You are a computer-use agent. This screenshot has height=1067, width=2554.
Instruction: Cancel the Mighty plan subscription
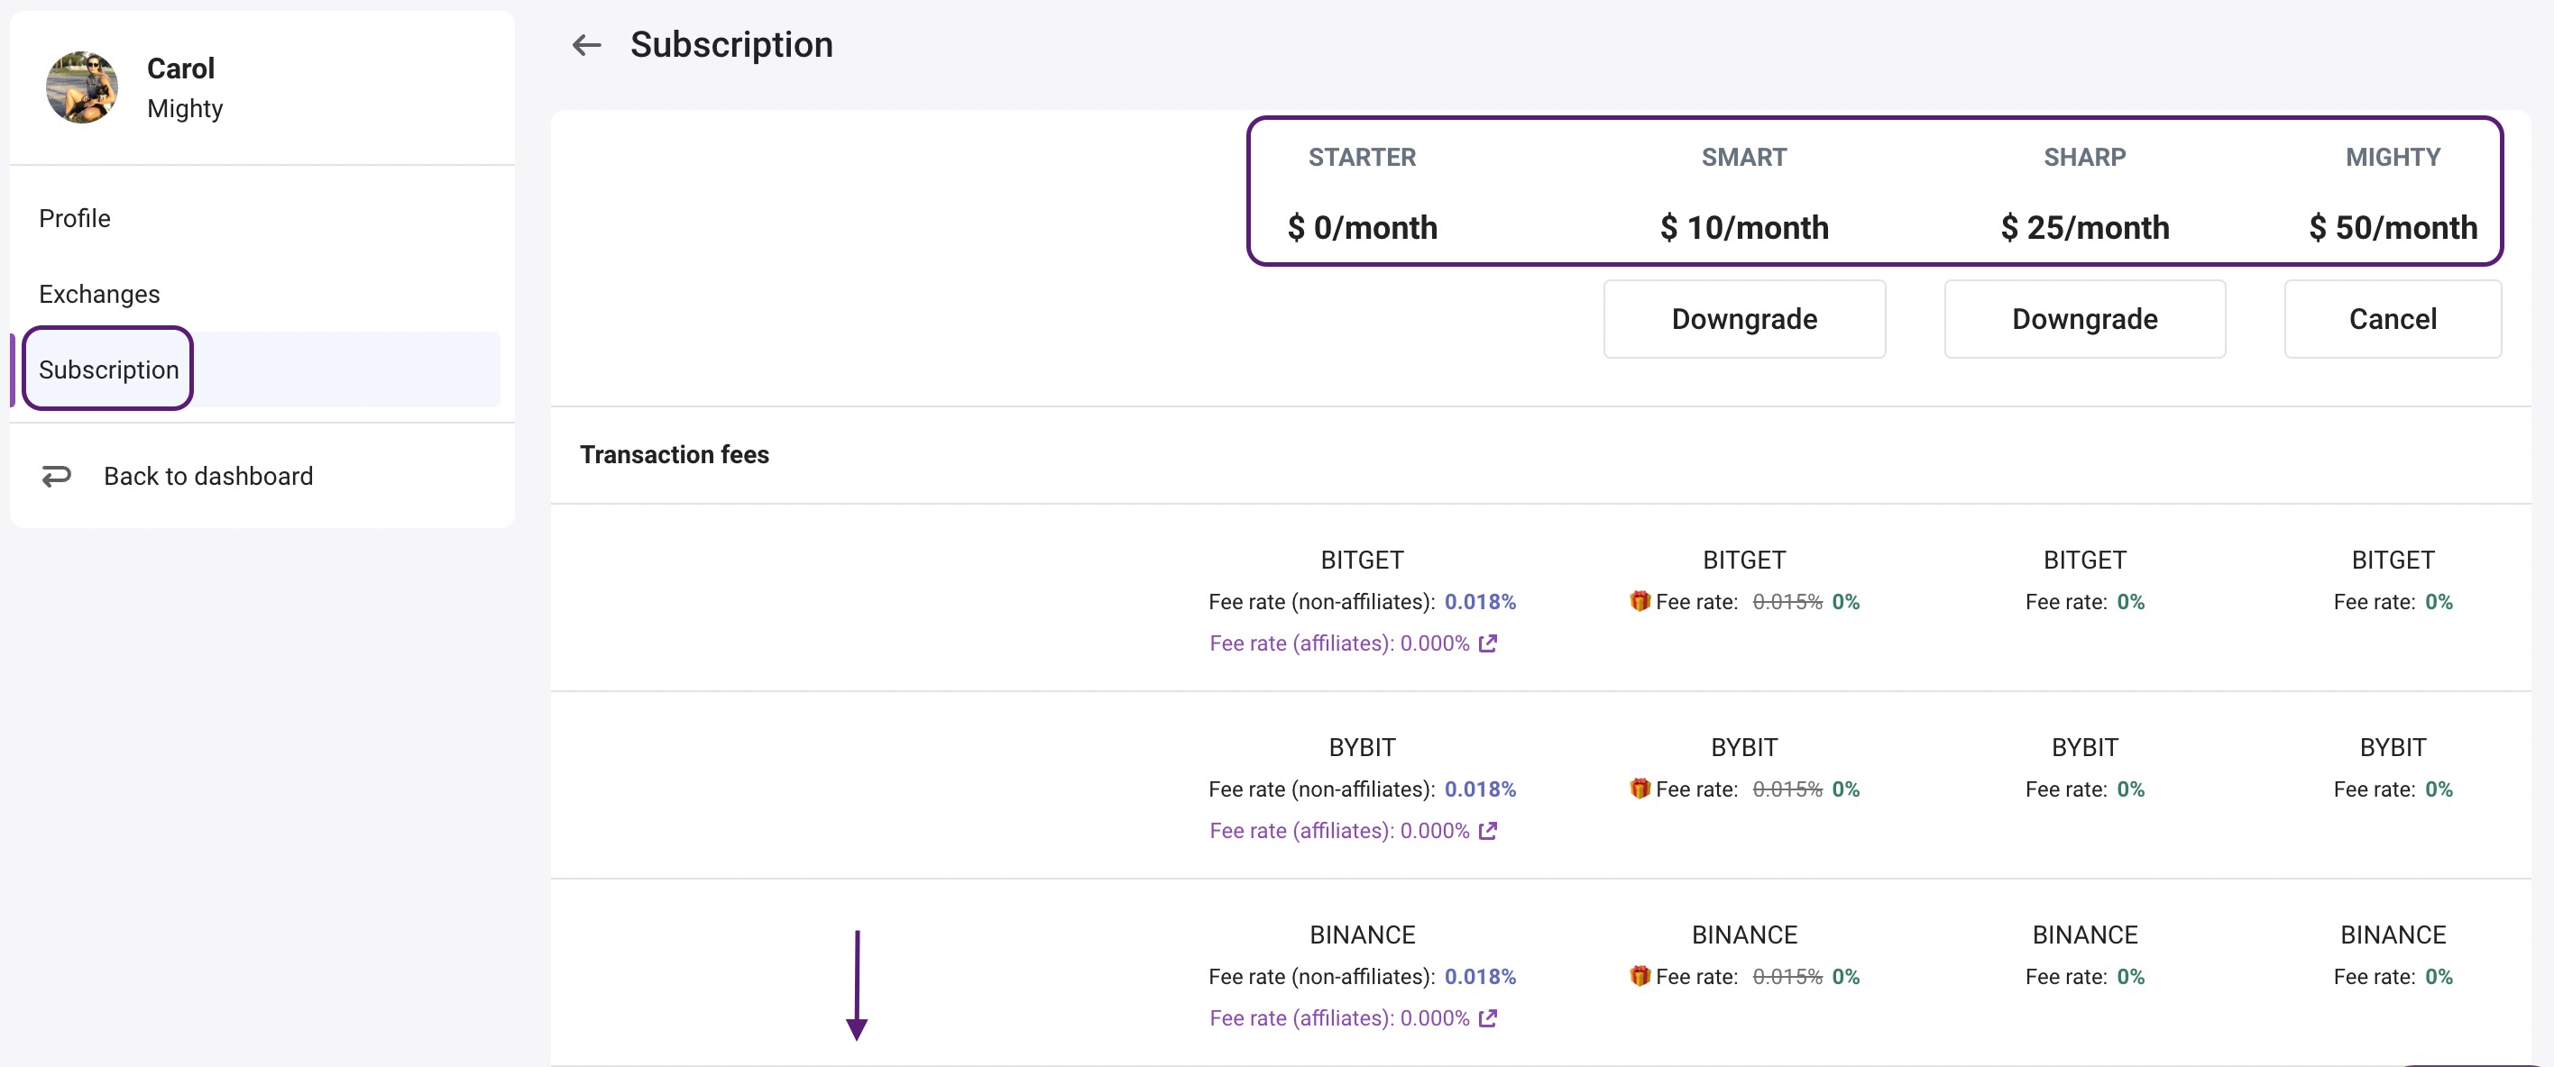point(2392,319)
